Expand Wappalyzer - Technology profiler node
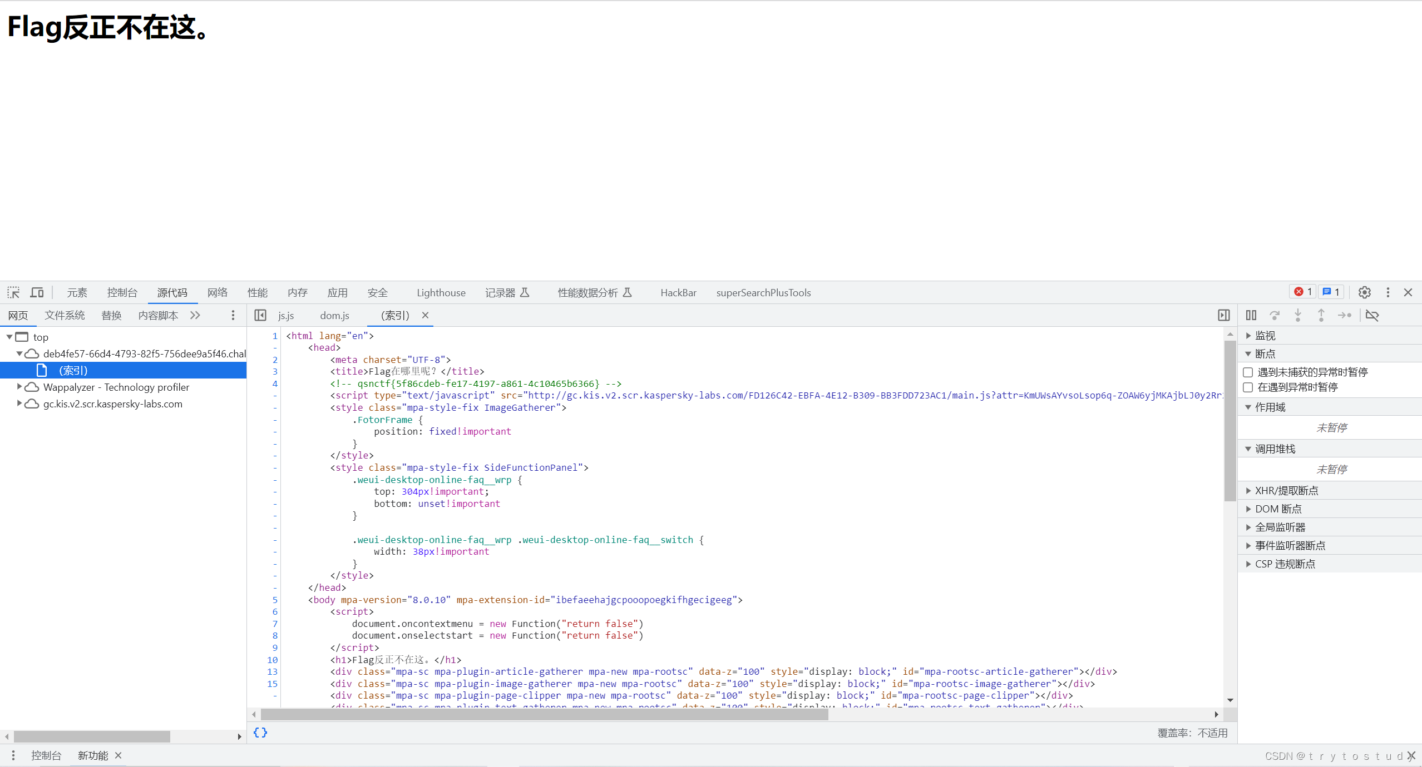This screenshot has height=767, width=1422. pyautogui.click(x=19, y=386)
